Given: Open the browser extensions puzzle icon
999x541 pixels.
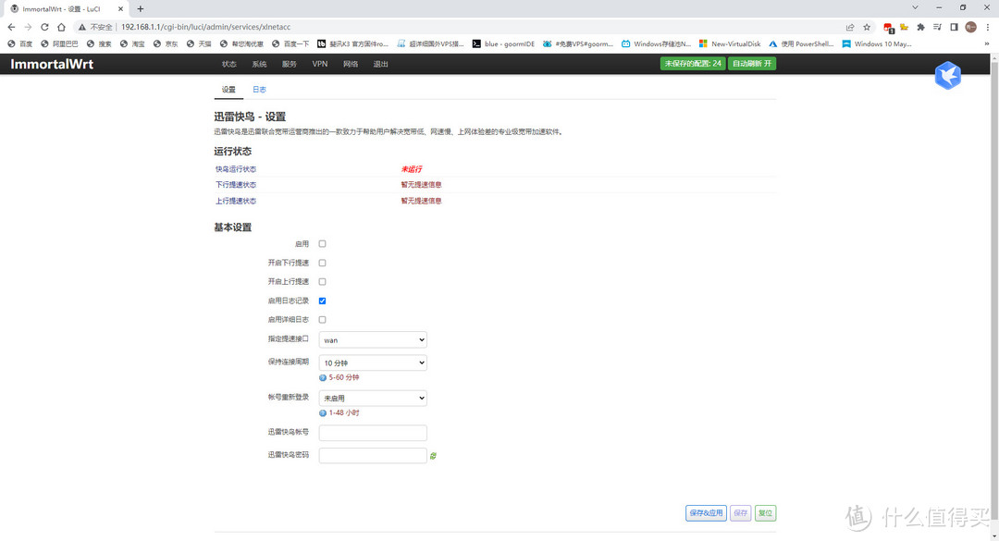Looking at the screenshot, I should (x=920, y=27).
